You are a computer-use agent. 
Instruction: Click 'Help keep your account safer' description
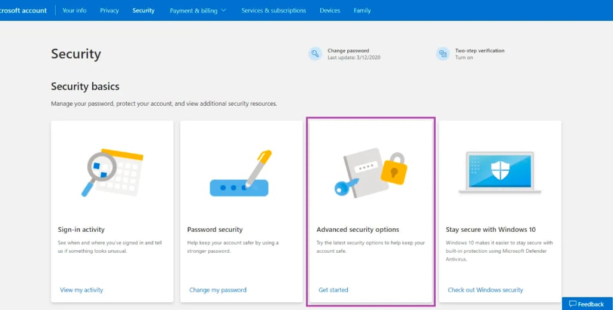[x=233, y=247]
